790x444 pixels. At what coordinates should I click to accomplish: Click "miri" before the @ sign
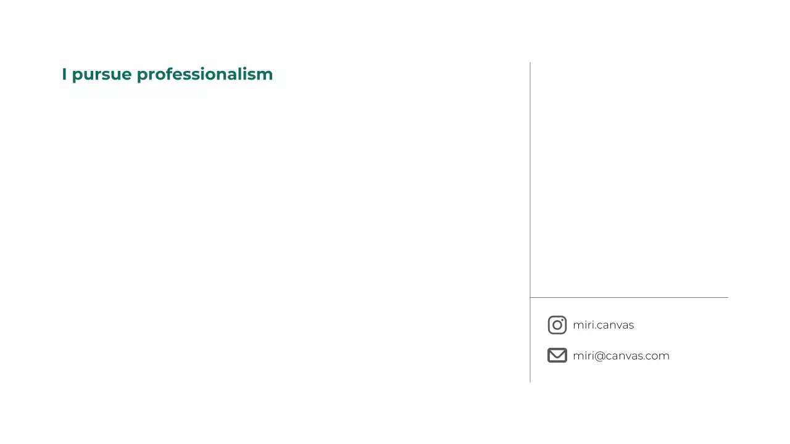click(582, 356)
